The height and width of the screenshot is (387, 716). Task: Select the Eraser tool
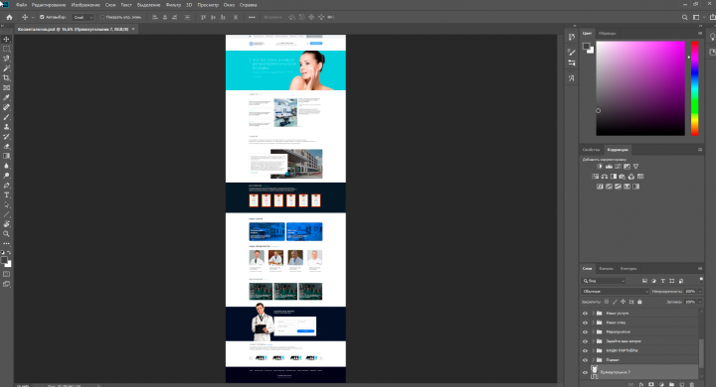point(6,146)
